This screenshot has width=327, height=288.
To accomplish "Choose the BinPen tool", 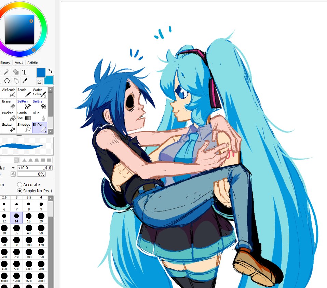I will coord(39,127).
